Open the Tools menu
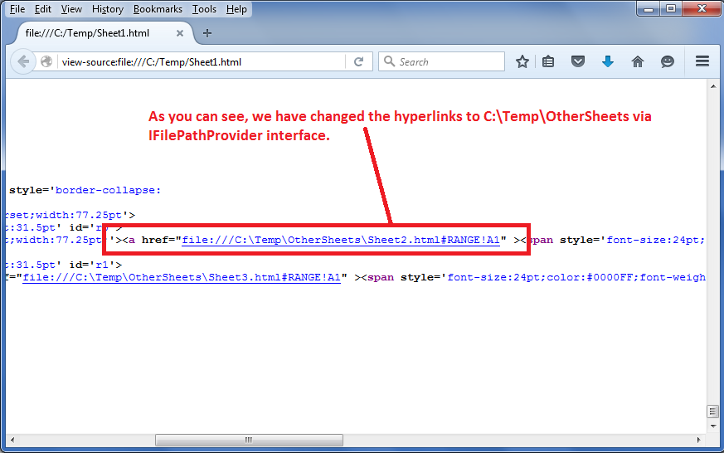This screenshot has width=724, height=453. coord(204,9)
